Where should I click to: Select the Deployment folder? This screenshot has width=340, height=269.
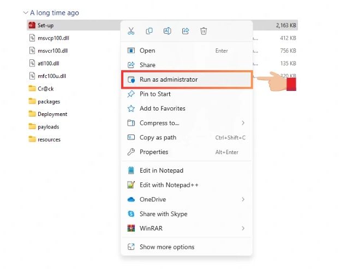click(52, 114)
